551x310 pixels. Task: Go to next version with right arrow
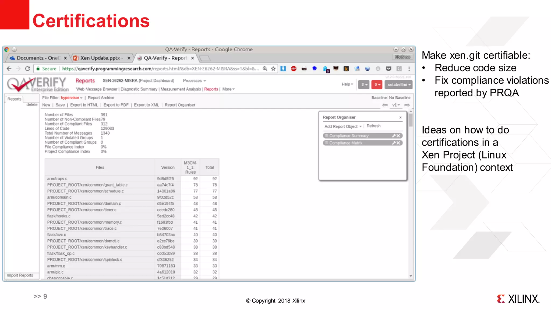(407, 105)
